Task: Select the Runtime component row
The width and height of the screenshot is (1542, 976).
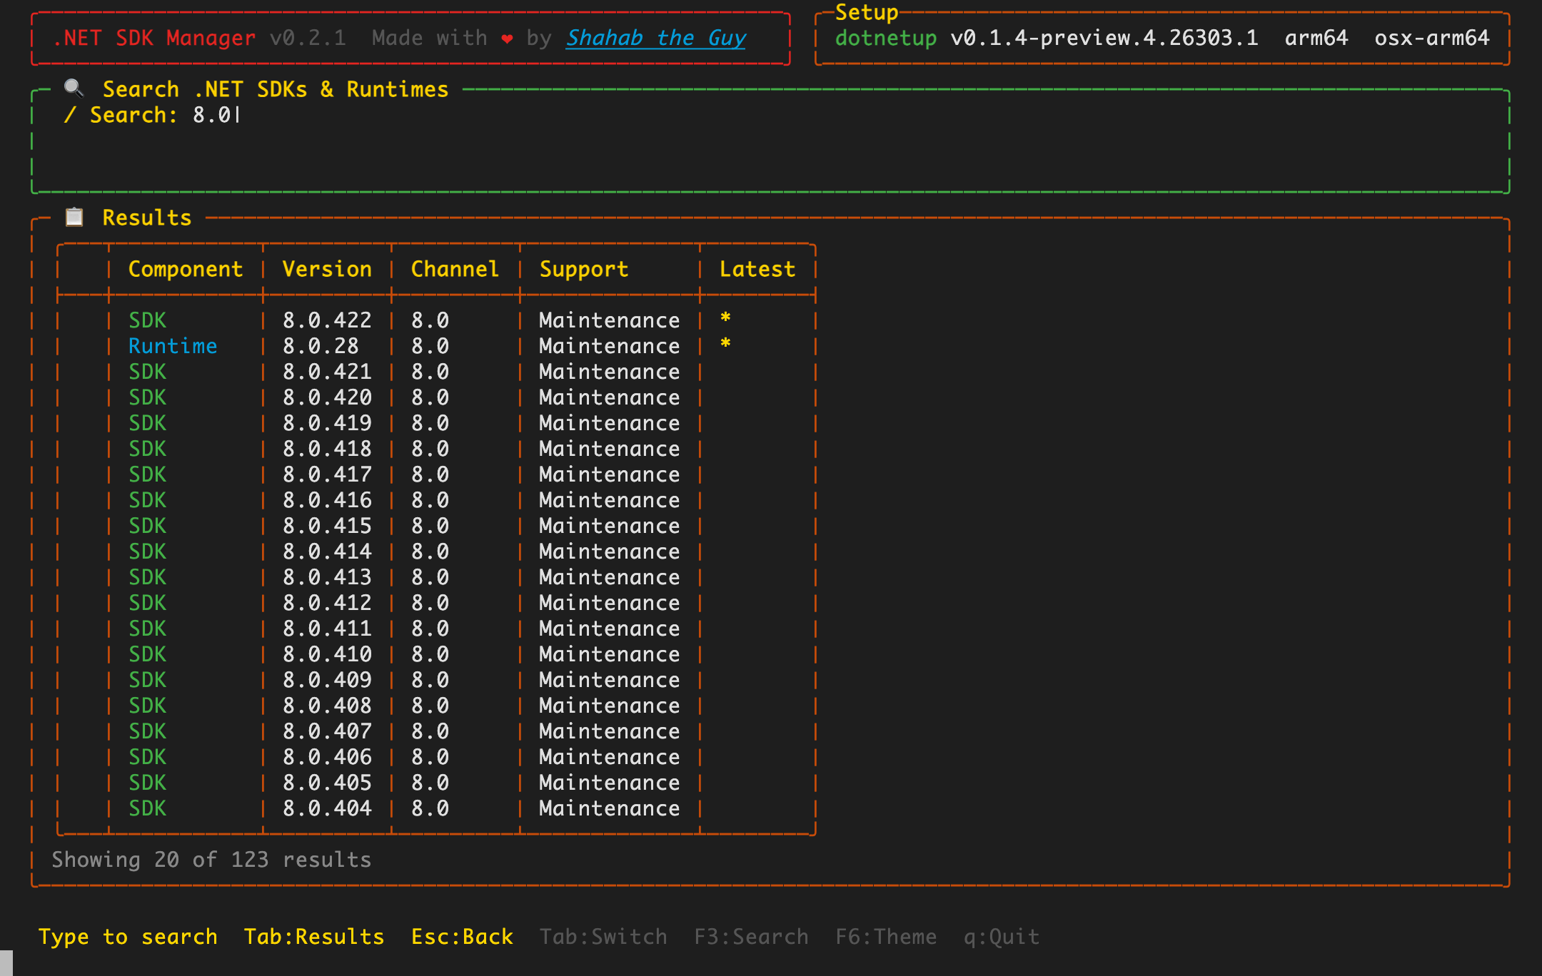Action: 436,346
